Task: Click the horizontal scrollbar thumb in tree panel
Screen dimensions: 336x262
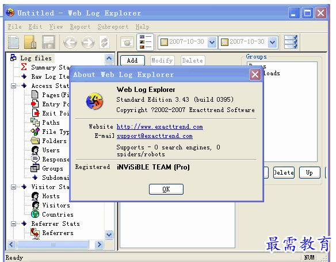Action: click(53, 244)
